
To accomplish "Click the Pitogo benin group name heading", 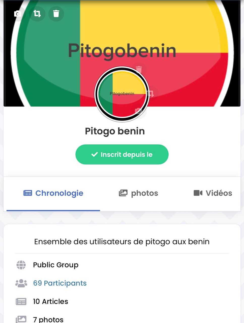I will point(115,131).
